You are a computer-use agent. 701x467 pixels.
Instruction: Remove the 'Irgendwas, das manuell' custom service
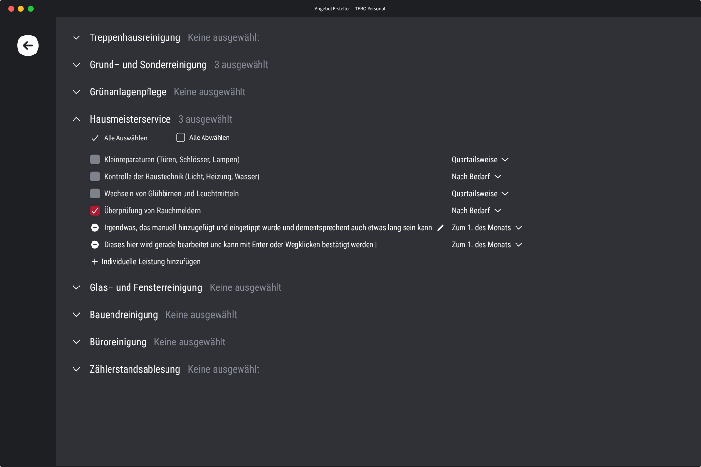95,228
